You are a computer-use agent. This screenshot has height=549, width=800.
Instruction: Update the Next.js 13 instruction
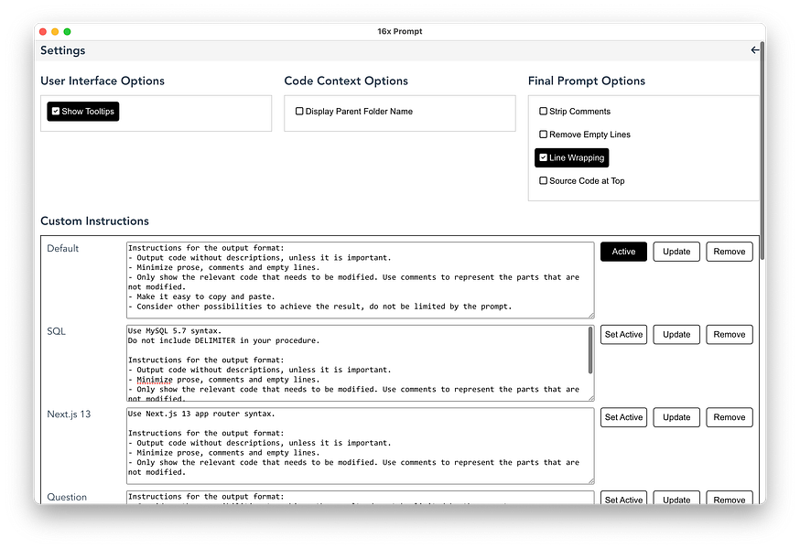[x=676, y=417]
